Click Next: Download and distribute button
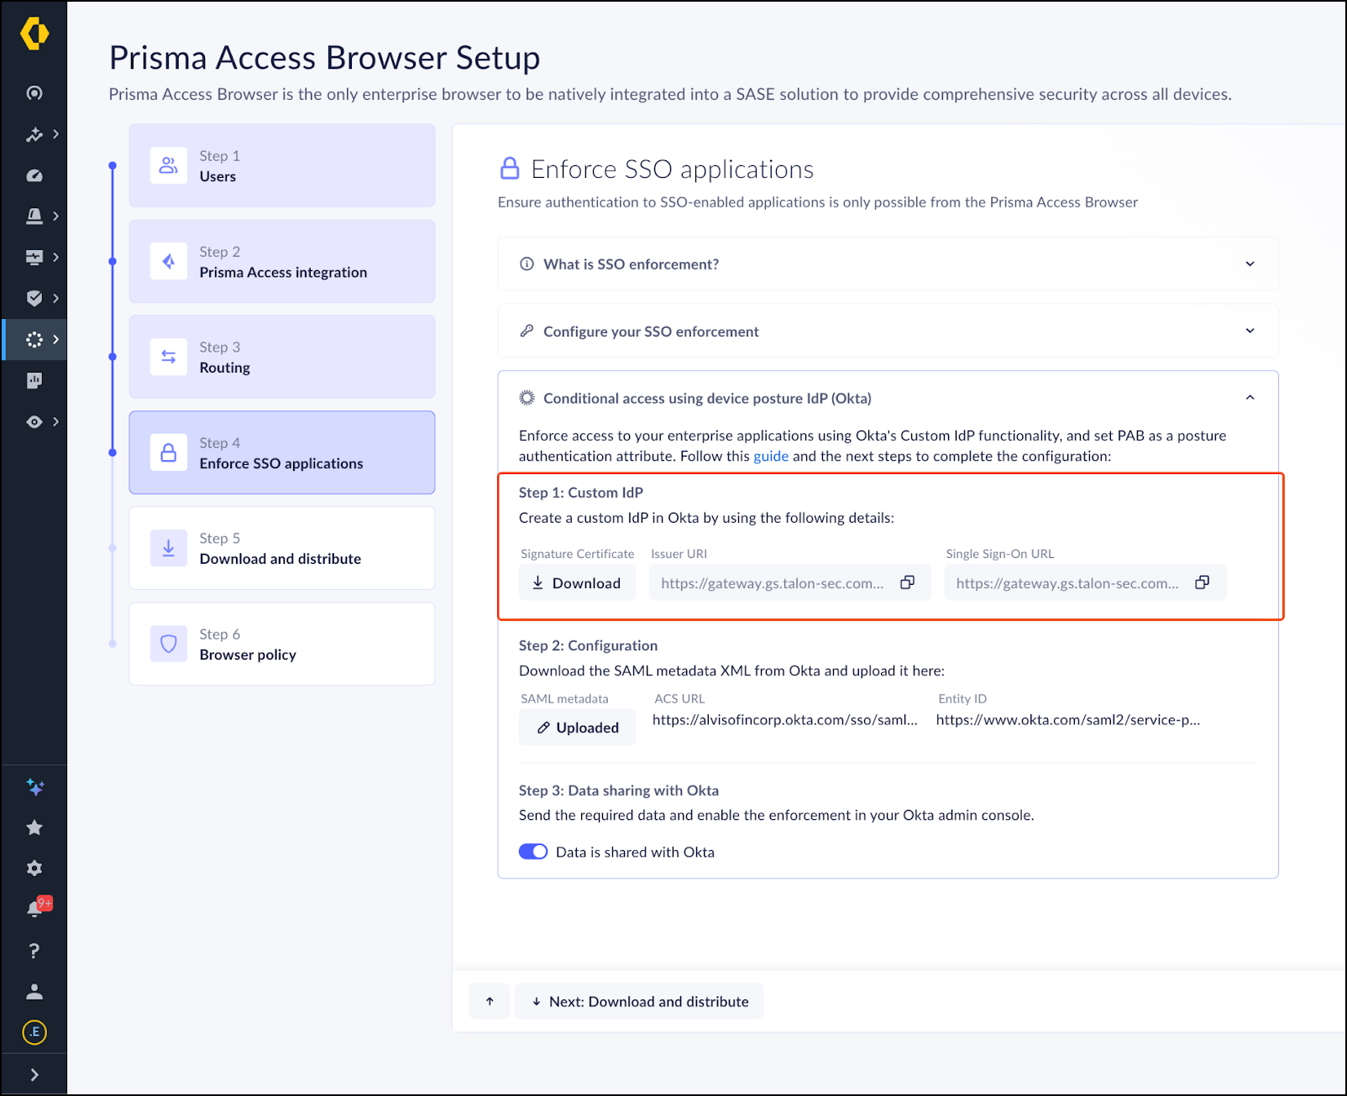This screenshot has height=1096, width=1347. tap(639, 1001)
